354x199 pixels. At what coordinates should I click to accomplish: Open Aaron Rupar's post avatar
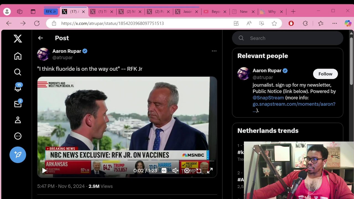click(x=44, y=54)
